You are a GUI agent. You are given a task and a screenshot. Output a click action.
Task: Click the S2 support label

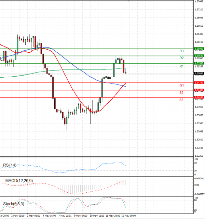pos(182,93)
